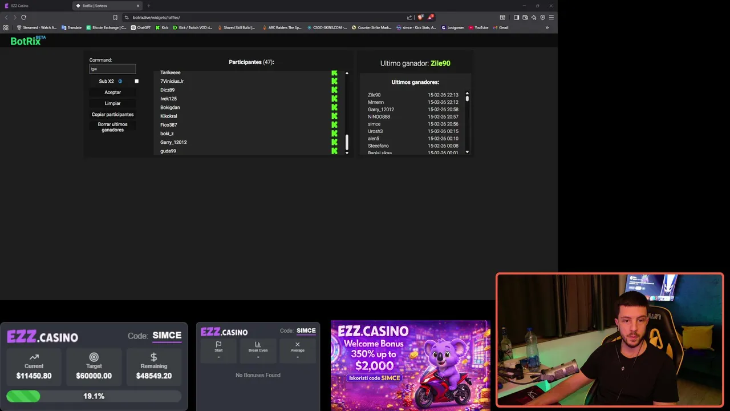Open the Bitcoin Exchange bookmark

[x=106, y=27]
